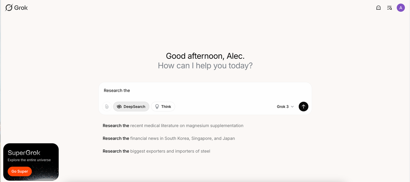Pick the steel exporters and importers suggestion
This screenshot has width=410, height=182.
(x=156, y=151)
